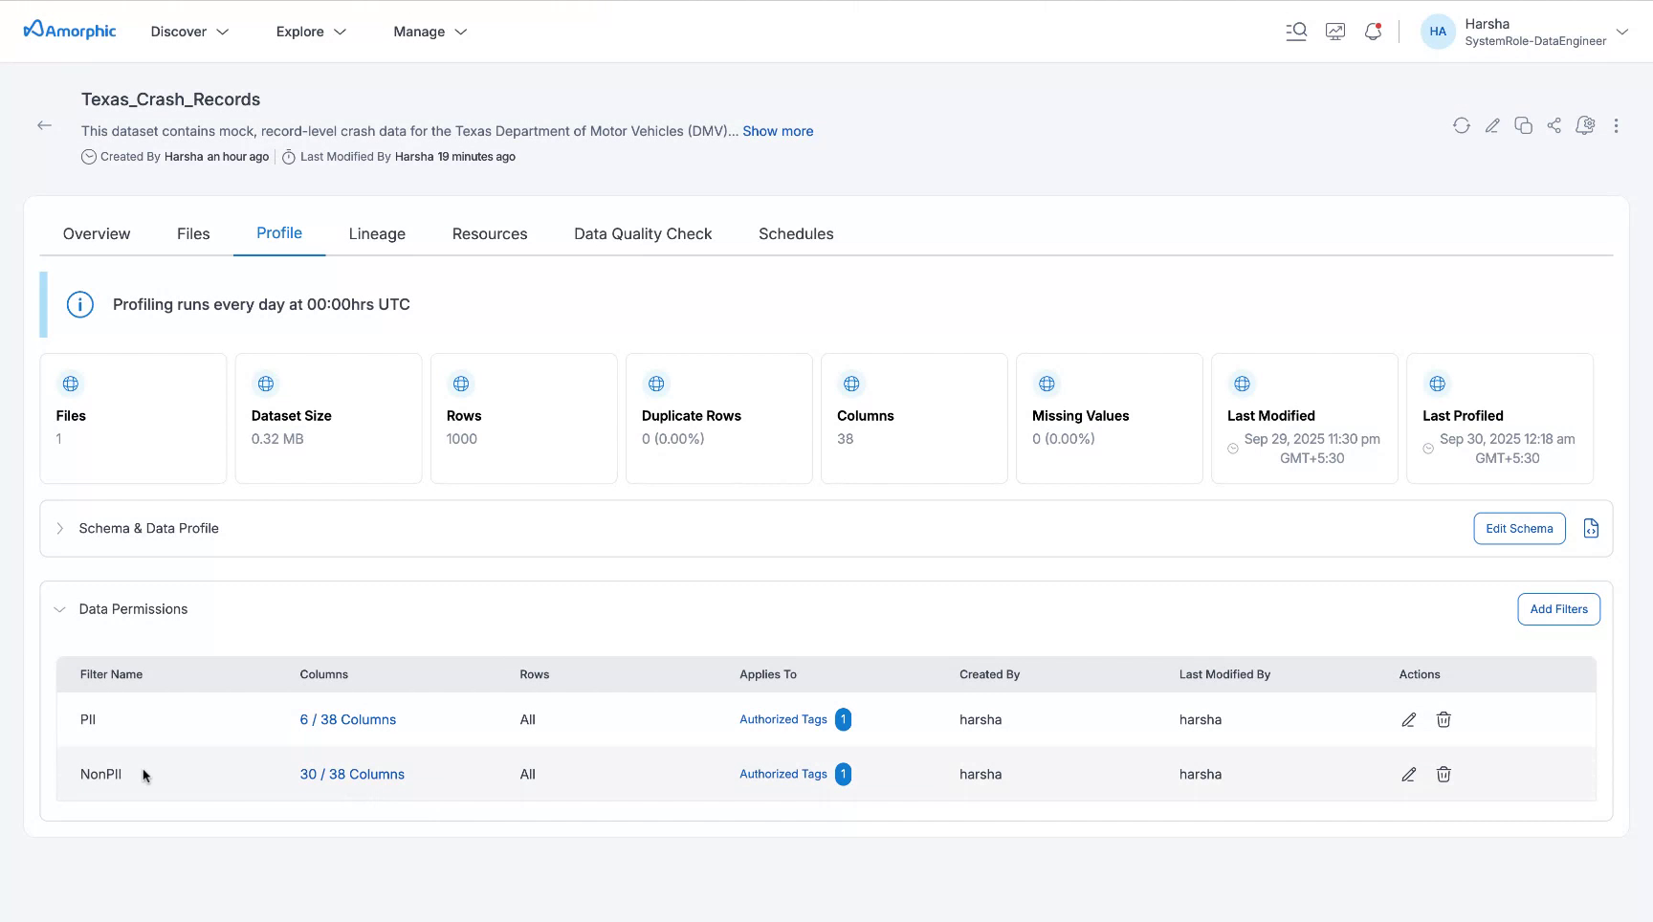Open the notifications bell
The height and width of the screenshot is (922, 1653).
(1373, 32)
